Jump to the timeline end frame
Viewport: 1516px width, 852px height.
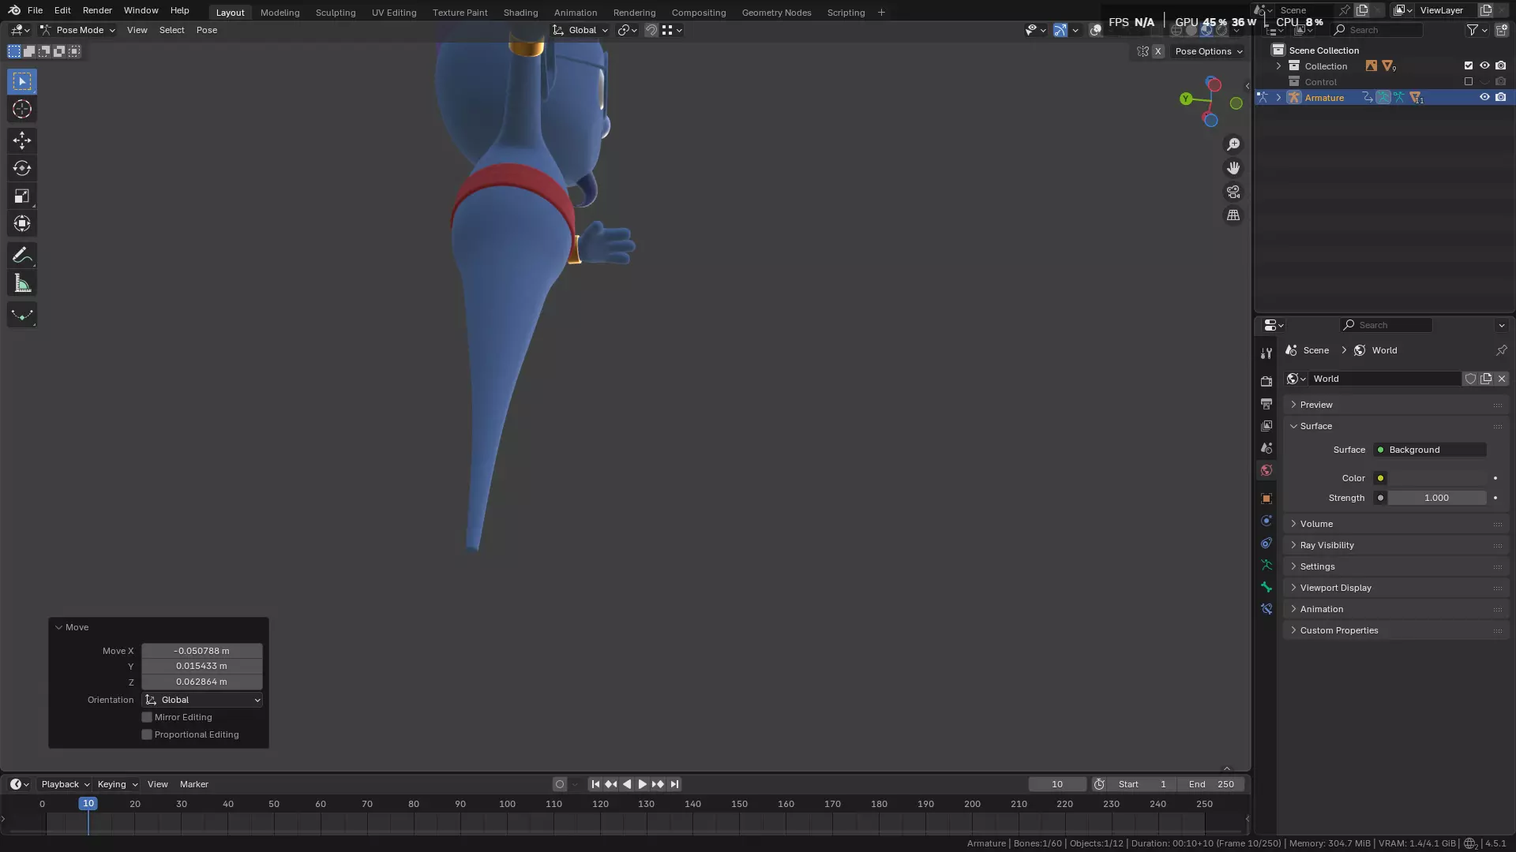674,784
